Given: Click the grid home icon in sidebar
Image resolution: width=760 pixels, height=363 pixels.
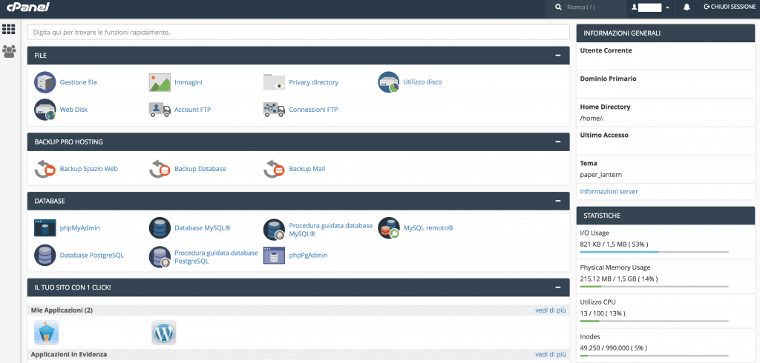Looking at the screenshot, I should tap(9, 29).
